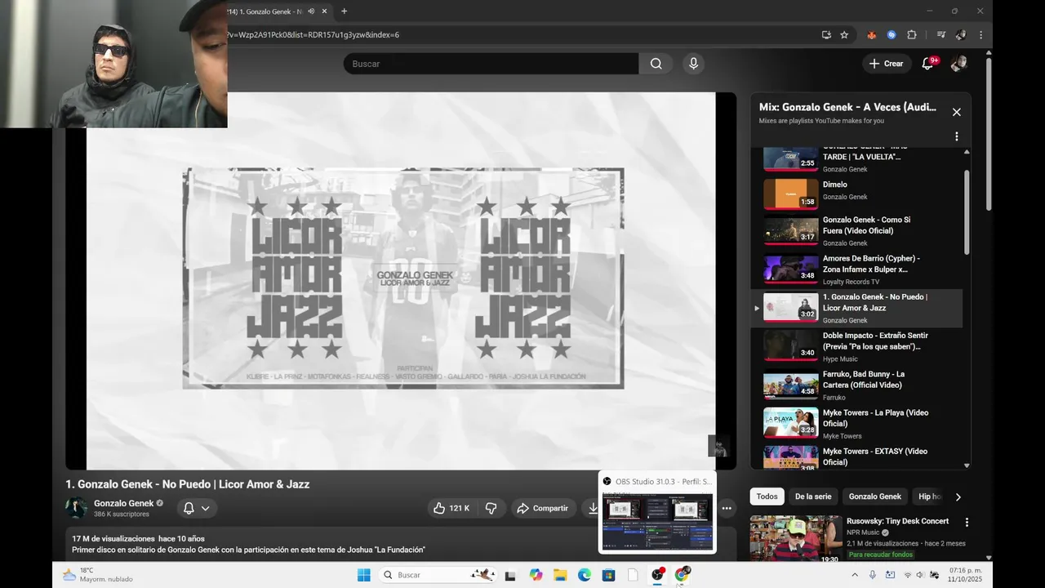1045x588 pixels.
Task: Select the De la serie filter chip
Action: [x=813, y=497]
